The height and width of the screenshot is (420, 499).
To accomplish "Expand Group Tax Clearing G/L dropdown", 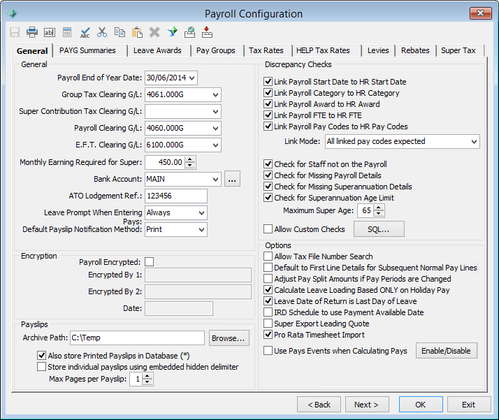I will click(x=215, y=95).
